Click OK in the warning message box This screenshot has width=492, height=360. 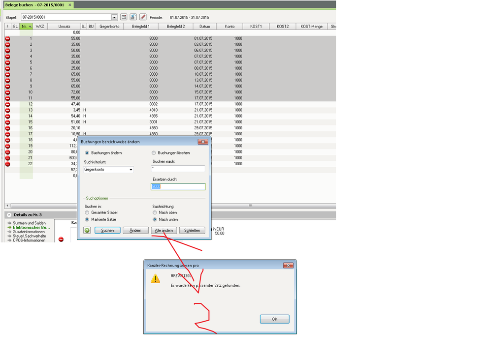click(274, 319)
